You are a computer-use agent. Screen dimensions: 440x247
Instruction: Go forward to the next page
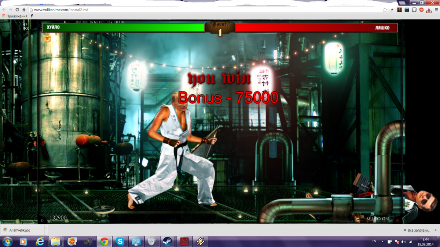click(10, 10)
